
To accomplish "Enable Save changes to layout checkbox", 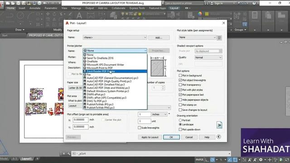I will 180,110.
